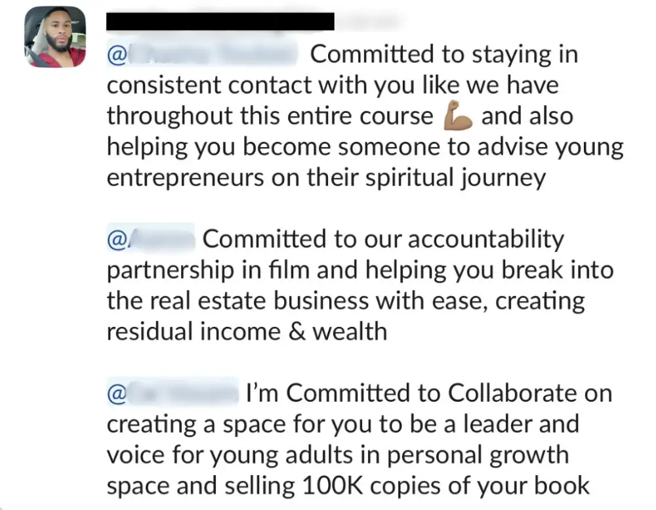Open the second blurred @mention before 'Committed to our'

coord(152,240)
